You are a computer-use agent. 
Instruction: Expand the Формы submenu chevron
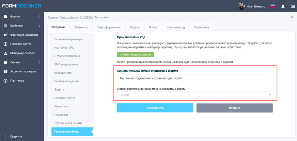pos(39,17)
